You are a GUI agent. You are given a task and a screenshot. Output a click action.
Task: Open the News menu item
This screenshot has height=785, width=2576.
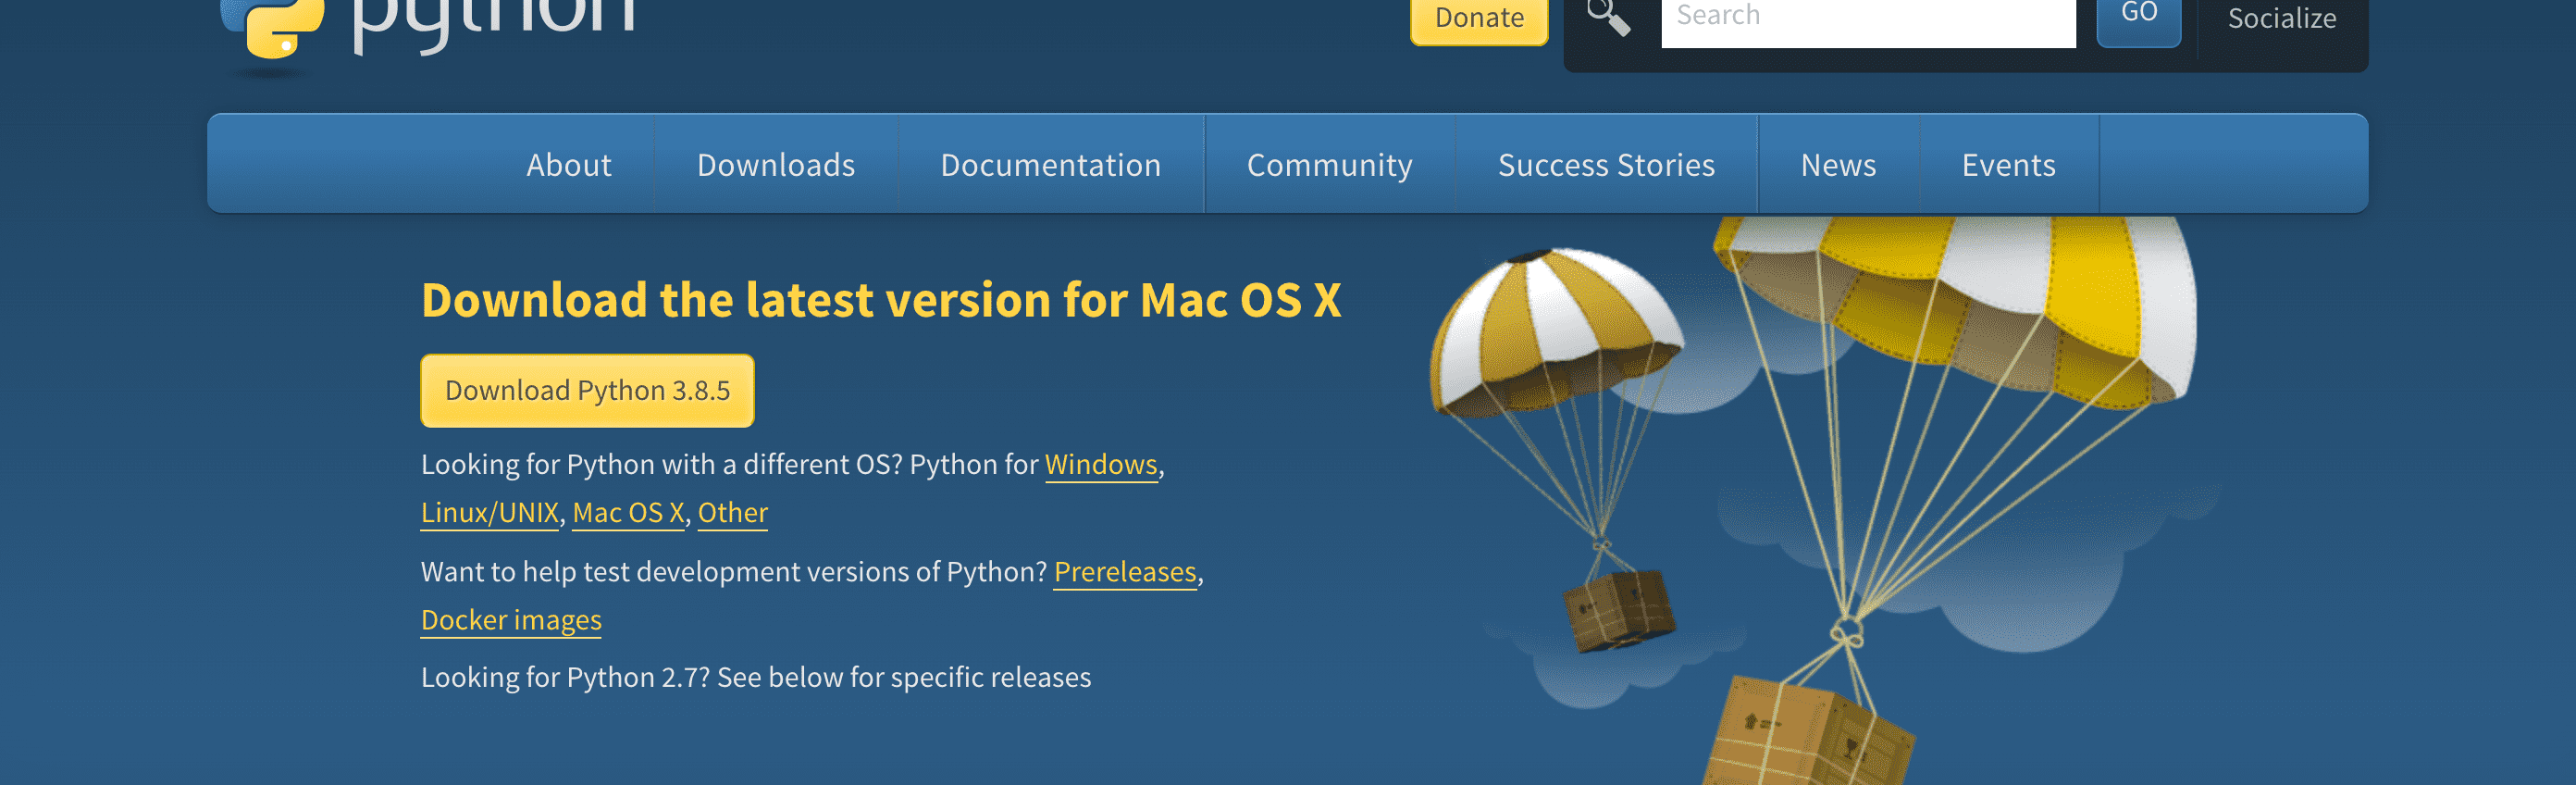click(1838, 164)
